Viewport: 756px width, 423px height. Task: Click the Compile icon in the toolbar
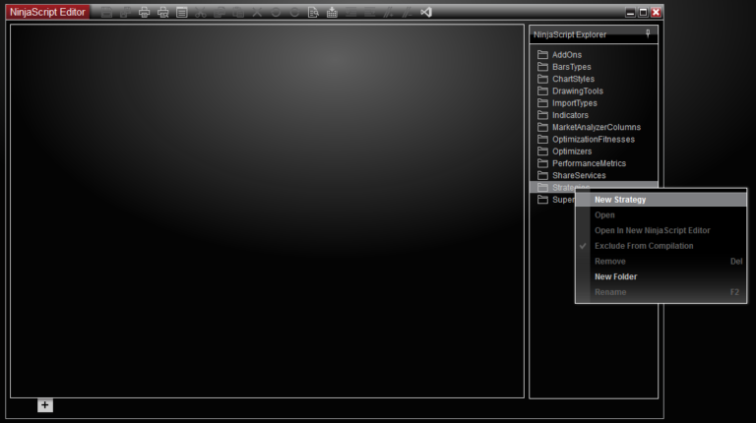point(332,13)
